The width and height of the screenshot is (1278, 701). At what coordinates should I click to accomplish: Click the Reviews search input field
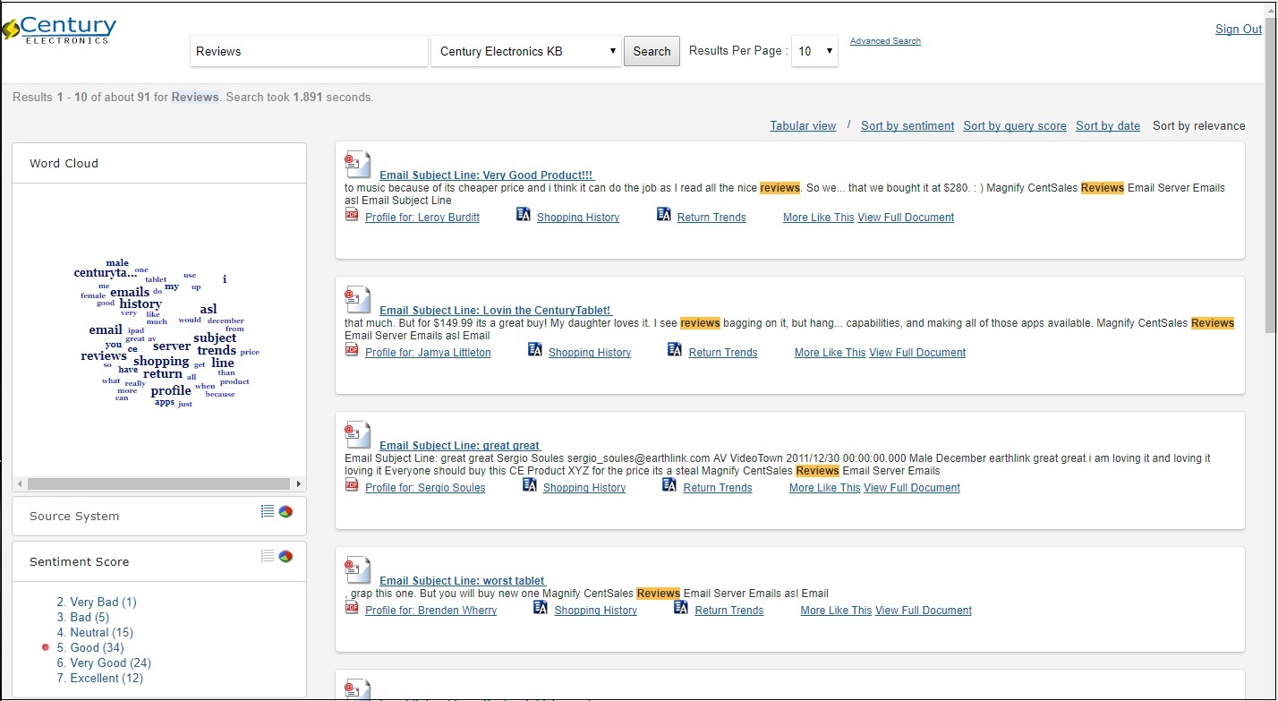[309, 51]
